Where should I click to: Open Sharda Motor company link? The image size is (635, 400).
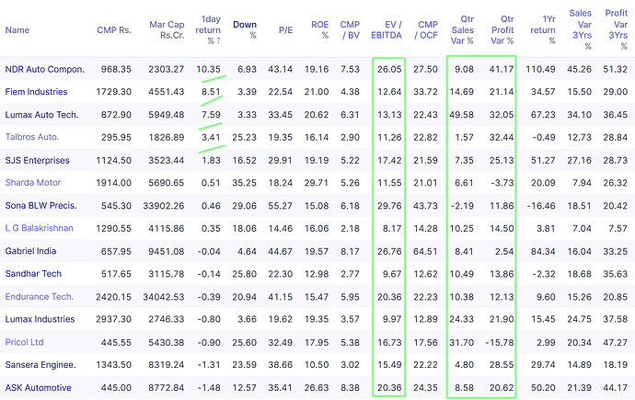point(33,183)
